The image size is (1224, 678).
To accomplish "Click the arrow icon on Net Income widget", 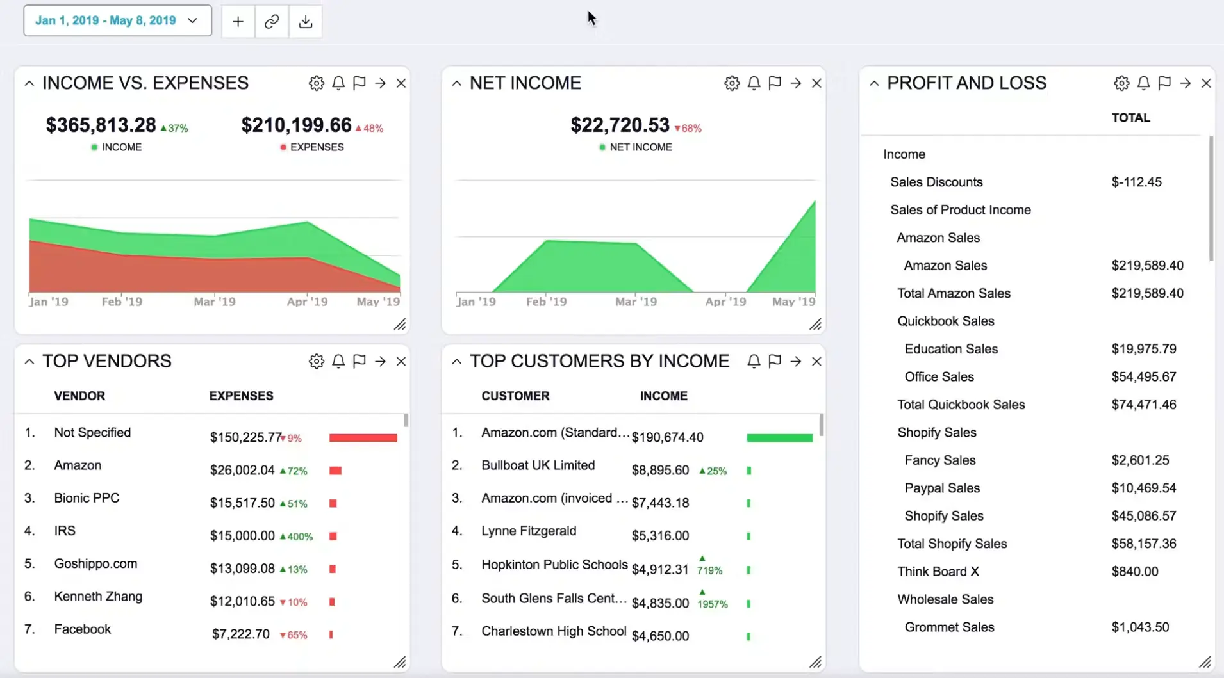I will pos(796,83).
